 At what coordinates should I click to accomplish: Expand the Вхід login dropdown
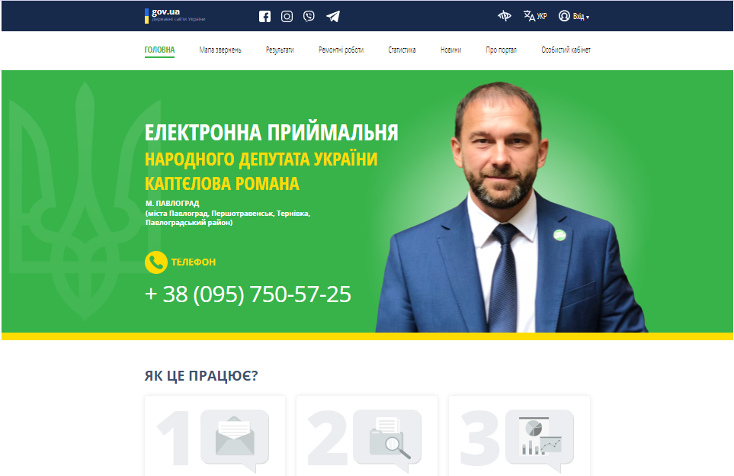[x=574, y=16]
